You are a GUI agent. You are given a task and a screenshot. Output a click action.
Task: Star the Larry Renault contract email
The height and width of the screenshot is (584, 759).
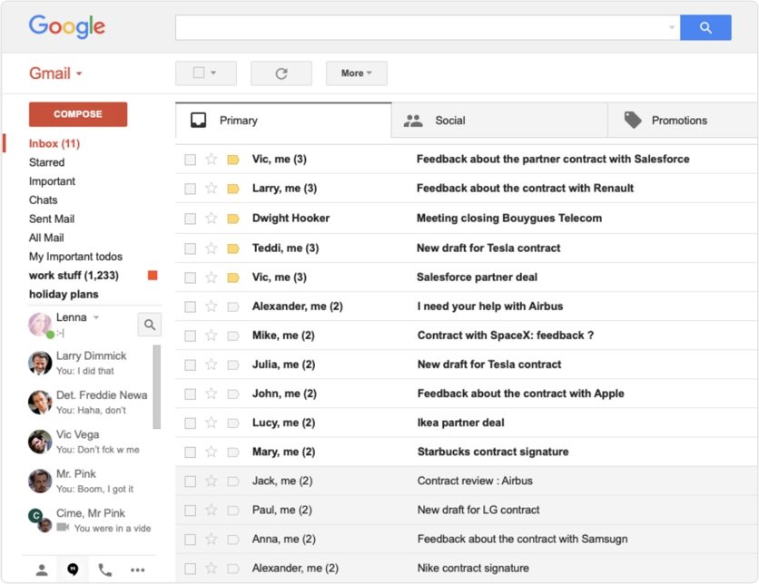(211, 188)
